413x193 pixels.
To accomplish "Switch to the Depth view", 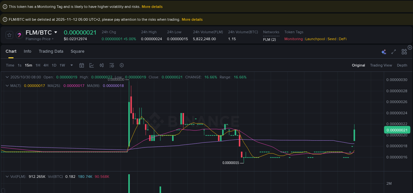I will point(402,65).
